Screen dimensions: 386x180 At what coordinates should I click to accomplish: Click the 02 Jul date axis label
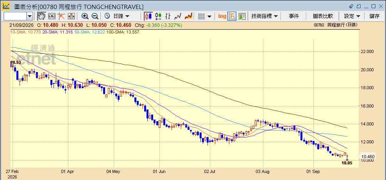210,172
